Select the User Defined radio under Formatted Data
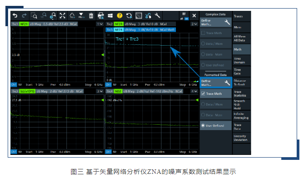Screen dimensions: 303x182 pos(203,126)
